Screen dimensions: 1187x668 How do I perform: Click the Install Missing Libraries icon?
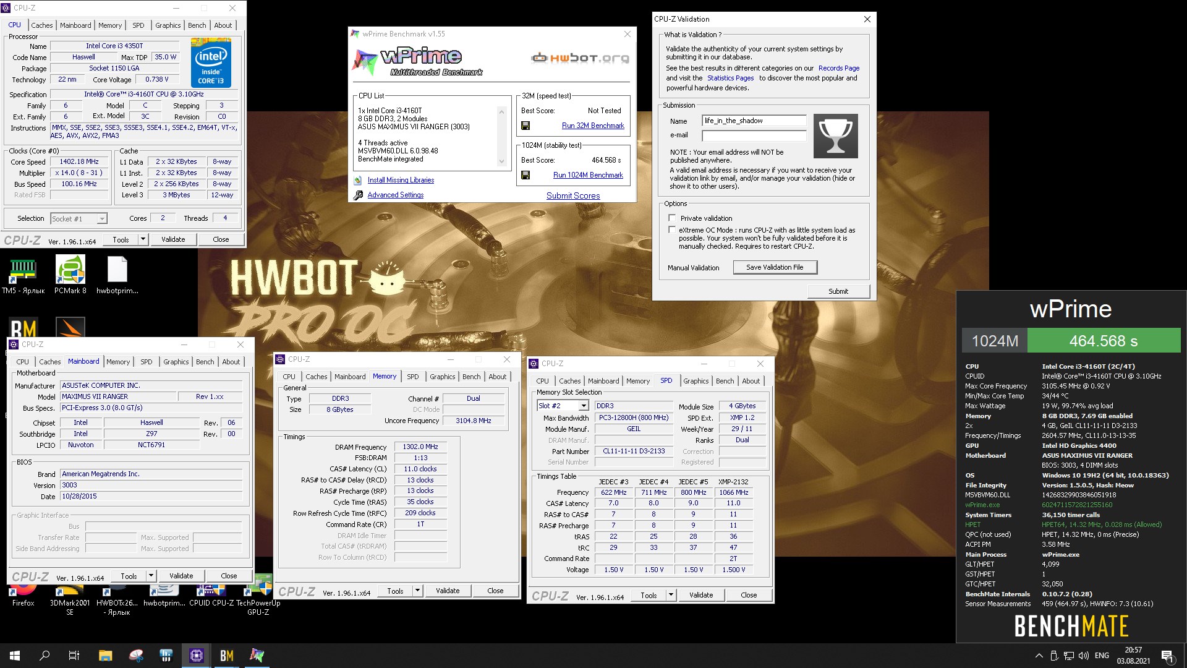tap(358, 180)
